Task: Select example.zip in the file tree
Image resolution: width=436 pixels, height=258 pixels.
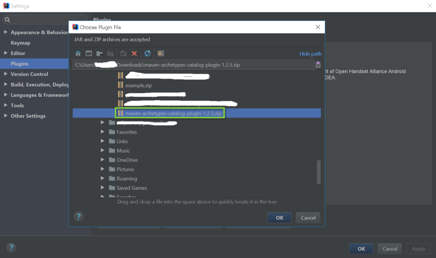Action: pyautogui.click(x=138, y=85)
